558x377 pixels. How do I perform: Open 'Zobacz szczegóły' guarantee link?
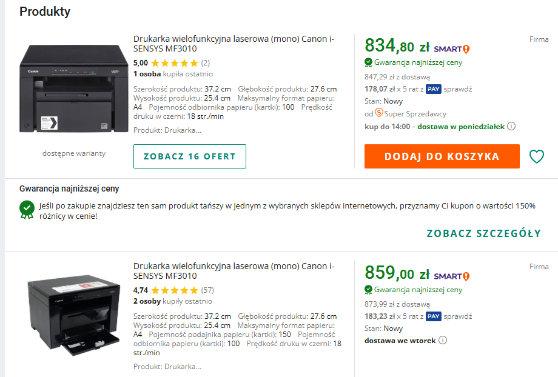(483, 233)
